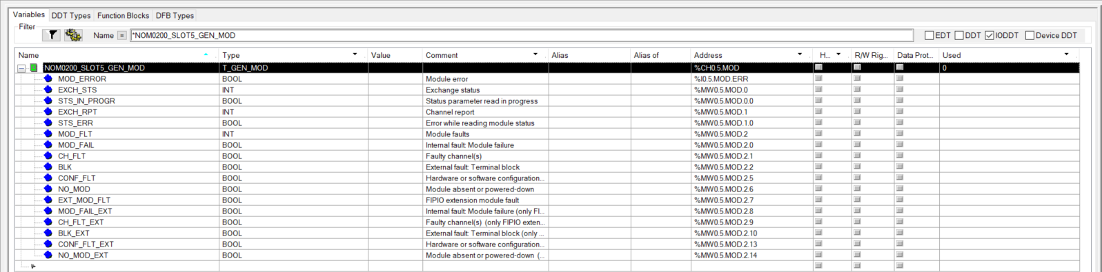Viewport: 1102px width, 272px height.
Task: Open the DFB Types tab
Action: pos(175,15)
